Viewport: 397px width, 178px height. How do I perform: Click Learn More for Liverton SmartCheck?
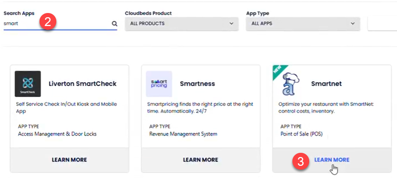click(69, 160)
